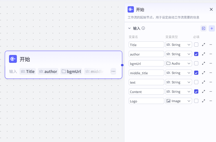Click the 开始 icon in panel header

131,9
